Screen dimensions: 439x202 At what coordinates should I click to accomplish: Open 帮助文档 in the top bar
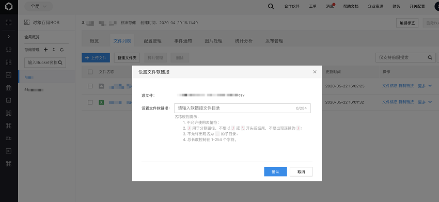click(351, 6)
